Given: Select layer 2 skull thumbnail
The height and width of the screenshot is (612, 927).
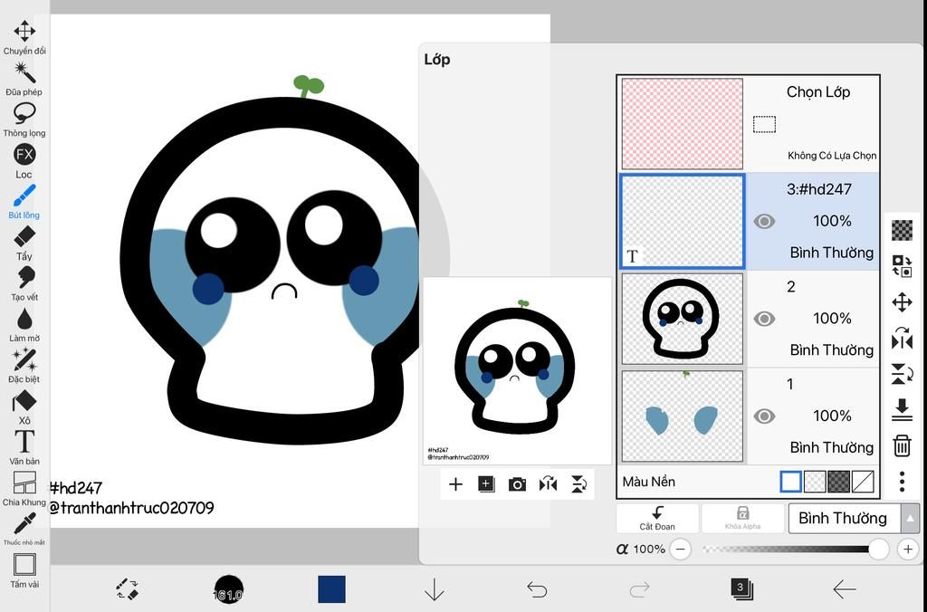Looking at the screenshot, I should 683,319.
